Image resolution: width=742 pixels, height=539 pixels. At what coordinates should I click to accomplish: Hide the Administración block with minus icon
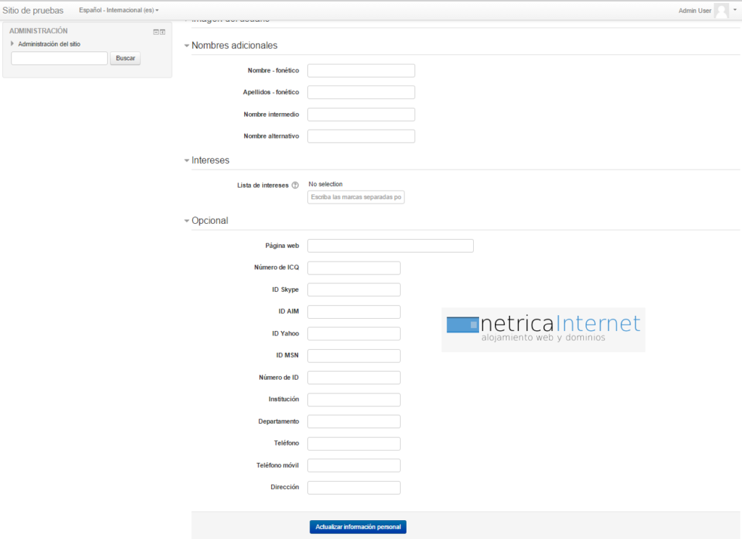[156, 32]
